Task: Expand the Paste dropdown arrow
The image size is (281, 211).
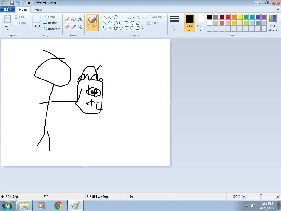Action: (7, 29)
